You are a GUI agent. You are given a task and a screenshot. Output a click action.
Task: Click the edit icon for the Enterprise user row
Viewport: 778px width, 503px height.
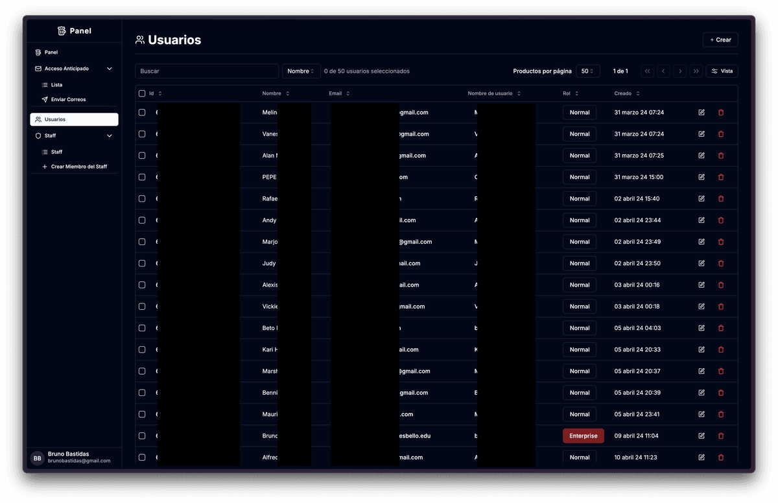(701, 436)
